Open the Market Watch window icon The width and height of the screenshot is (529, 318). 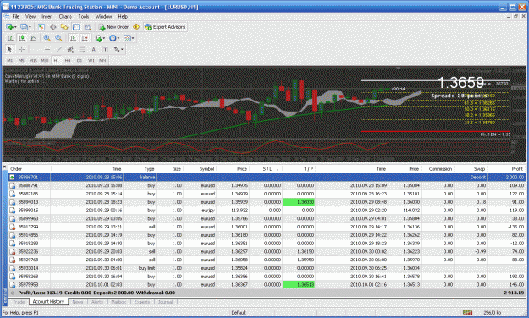pyautogui.click(x=41, y=27)
